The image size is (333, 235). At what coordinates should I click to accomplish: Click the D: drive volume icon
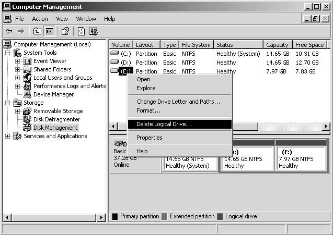click(x=114, y=63)
